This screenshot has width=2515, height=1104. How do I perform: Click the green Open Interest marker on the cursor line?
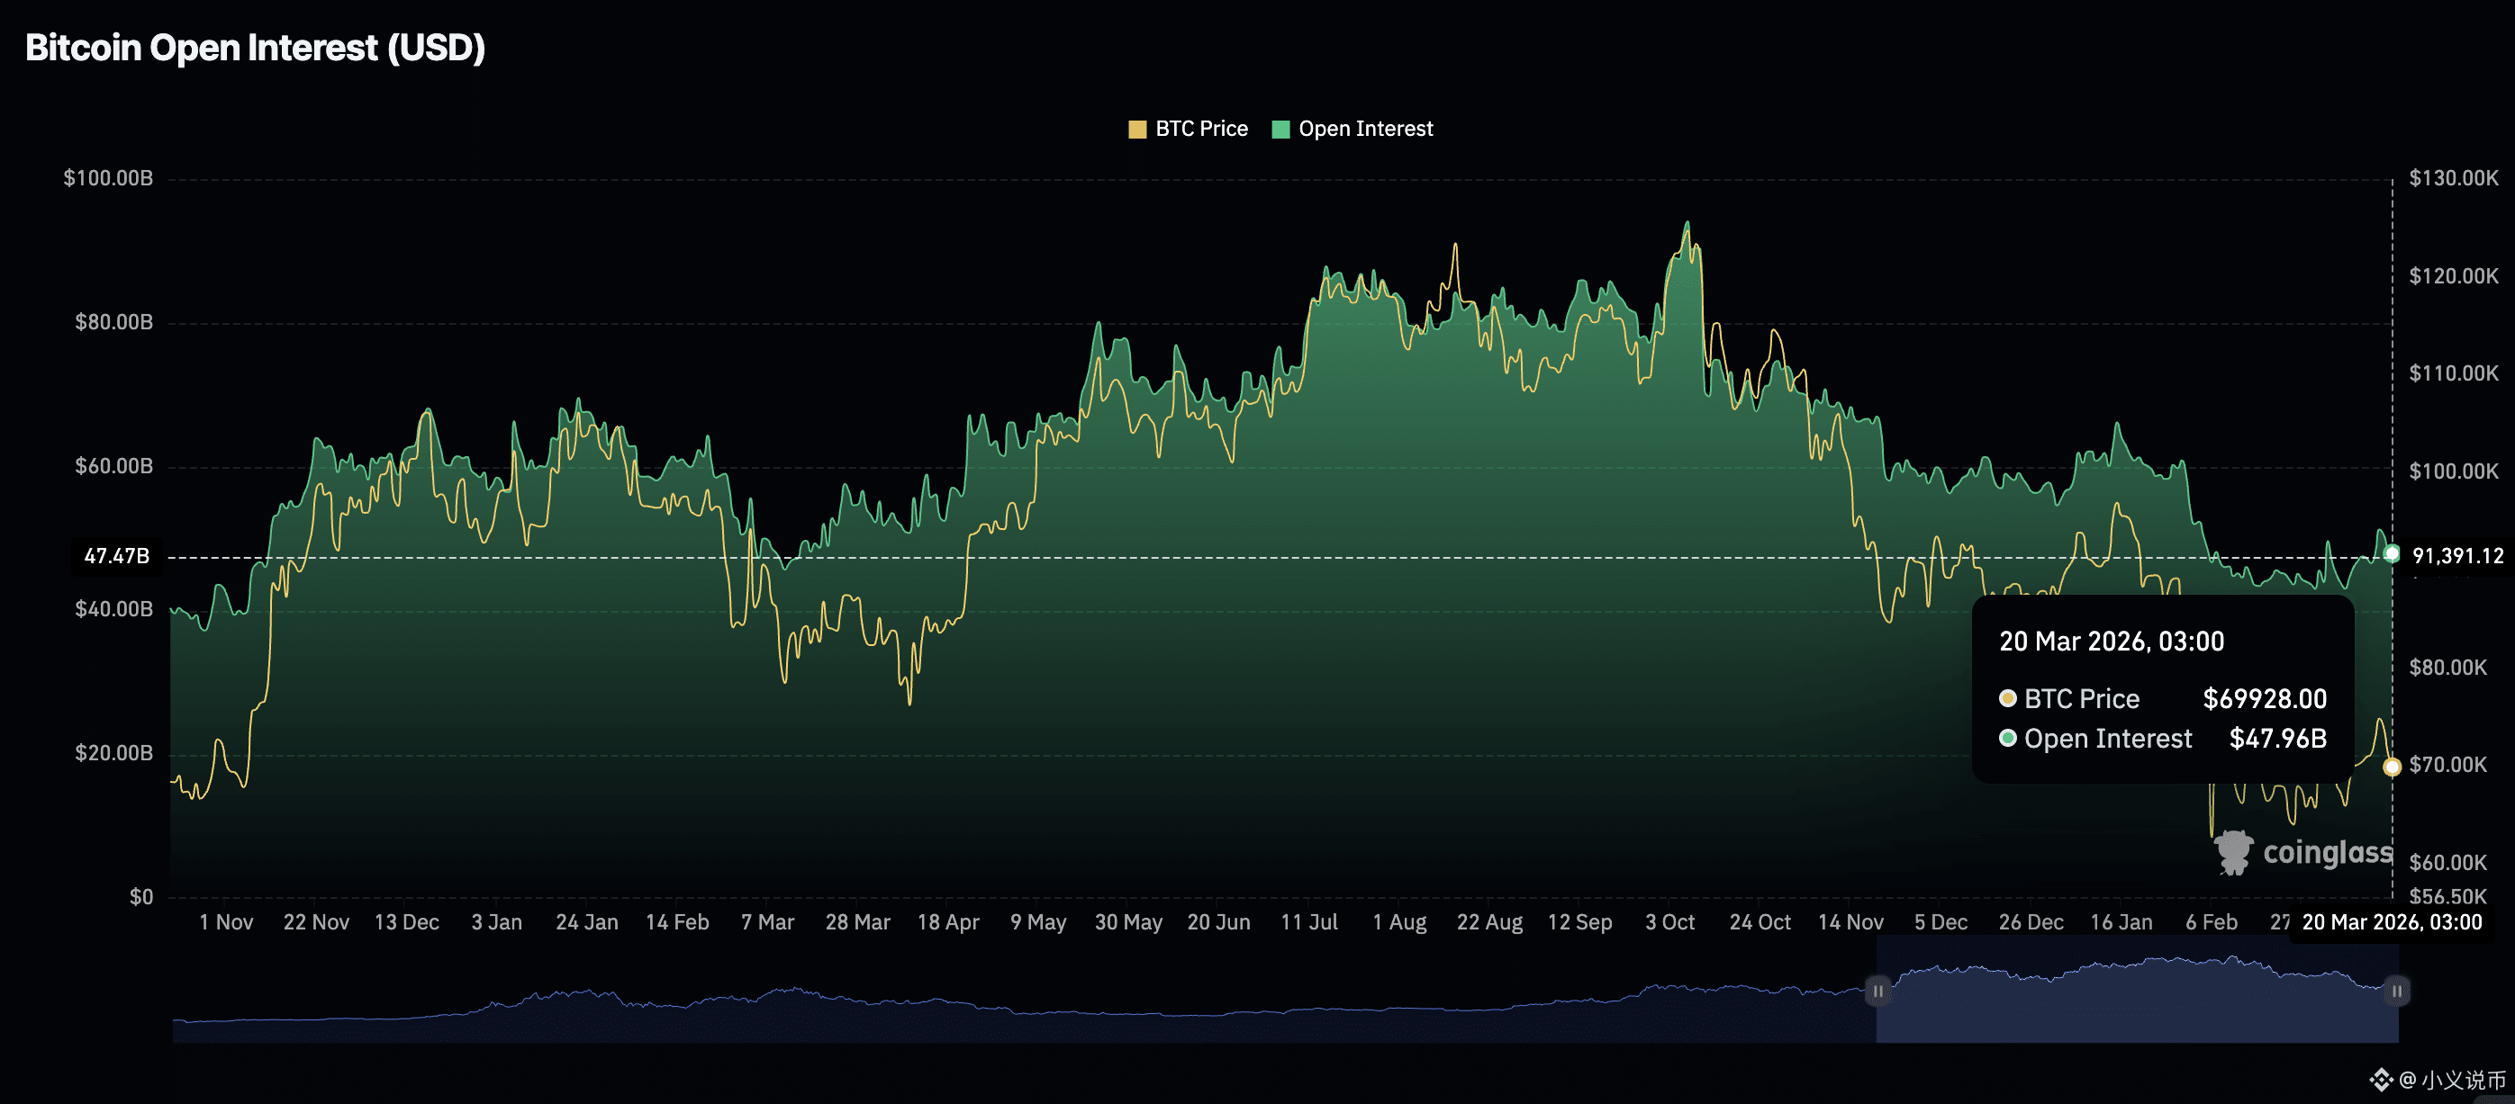[x=2391, y=554]
